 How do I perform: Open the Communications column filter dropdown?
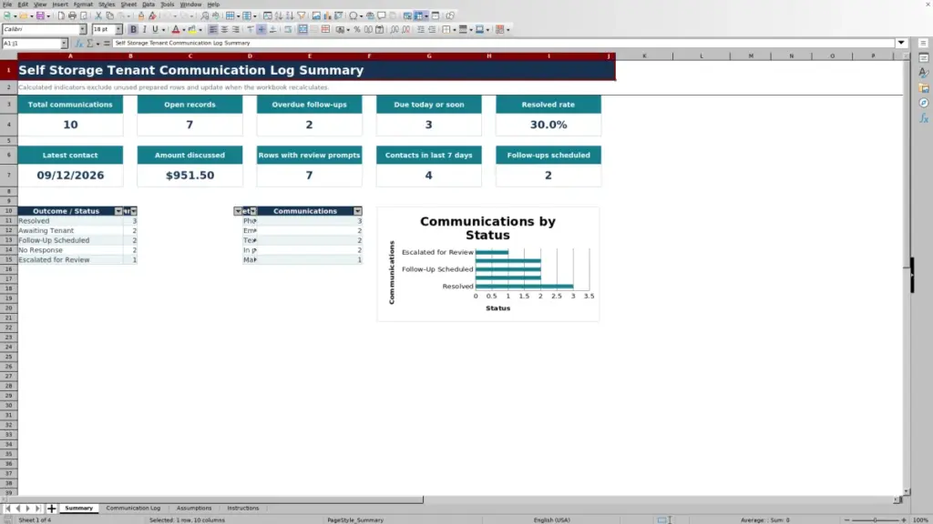click(357, 211)
